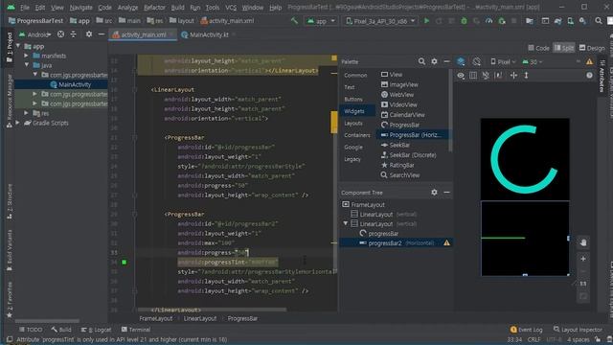The width and height of the screenshot is (613, 345).
Task: Switch to Design view mode
Action: click(592, 48)
